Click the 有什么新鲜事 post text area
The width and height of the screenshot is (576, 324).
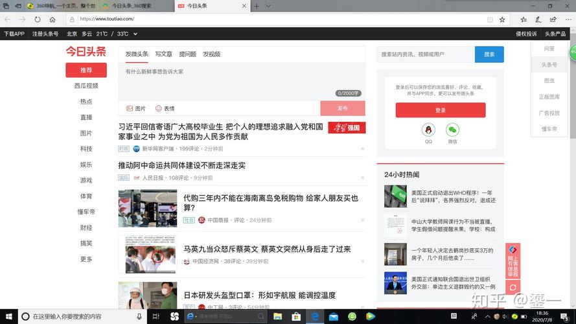242,82
